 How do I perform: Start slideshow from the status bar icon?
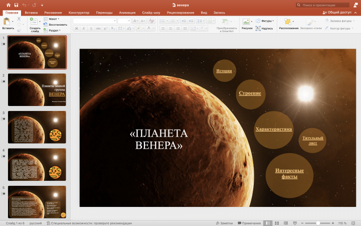294,222
